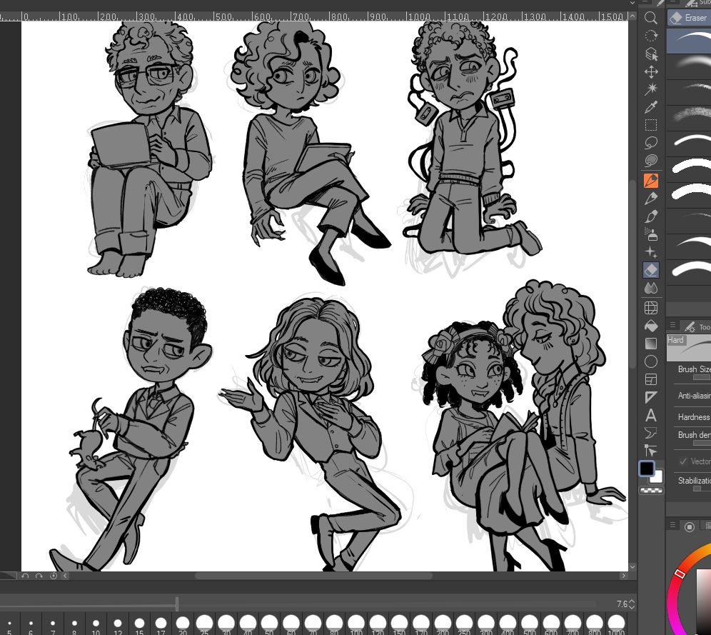Click the canvas scroll right arrow
This screenshot has width=711, height=635.
pyautogui.click(x=623, y=576)
